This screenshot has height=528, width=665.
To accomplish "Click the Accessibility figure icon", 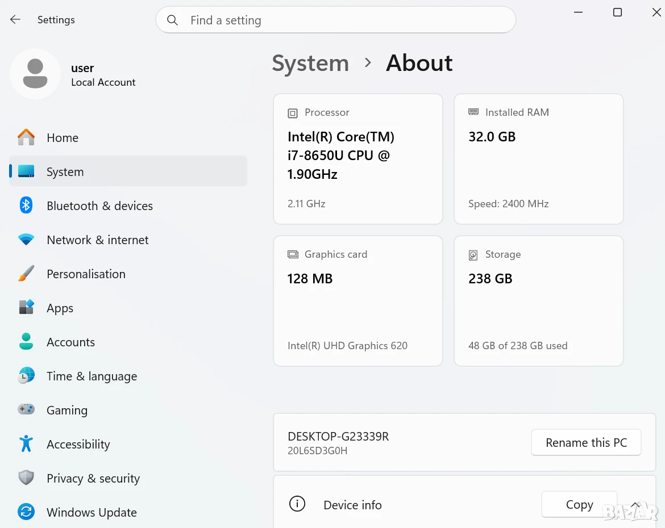I will [x=26, y=443].
